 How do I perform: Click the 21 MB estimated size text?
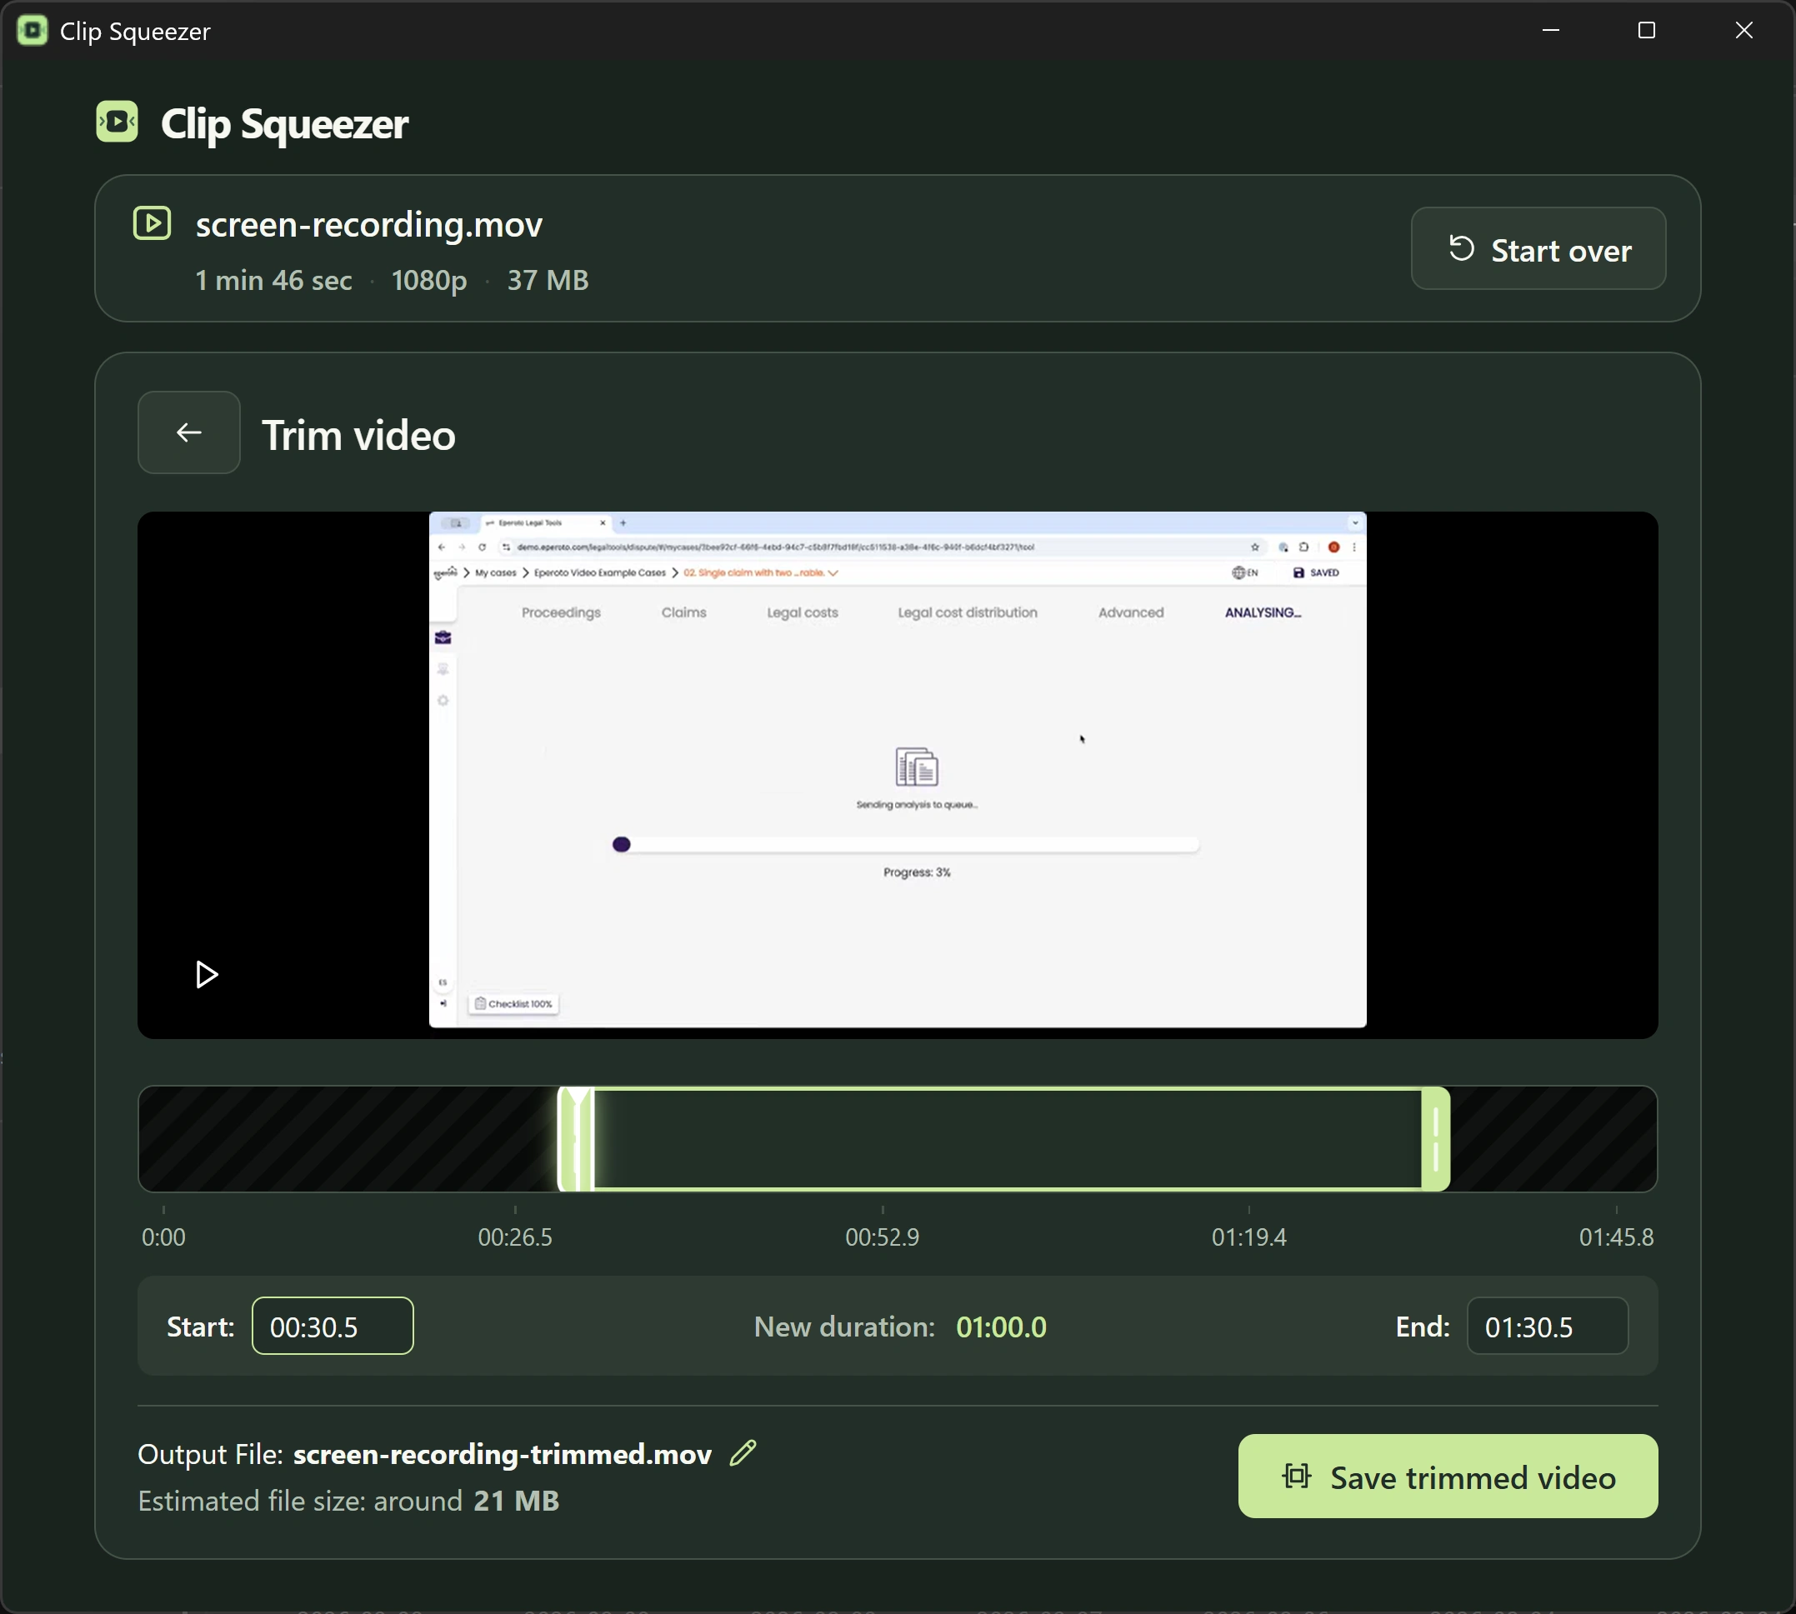(x=516, y=1501)
